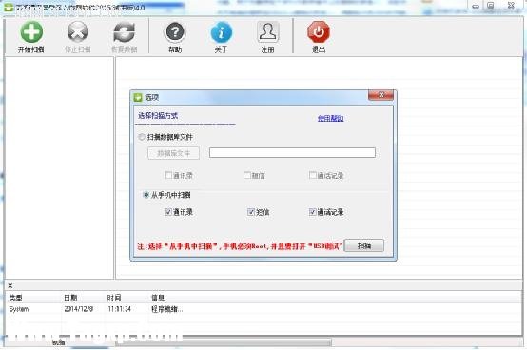Click the bottom horizontal scrollbar
Screen dimensions: 527x350
[x=224, y=342]
